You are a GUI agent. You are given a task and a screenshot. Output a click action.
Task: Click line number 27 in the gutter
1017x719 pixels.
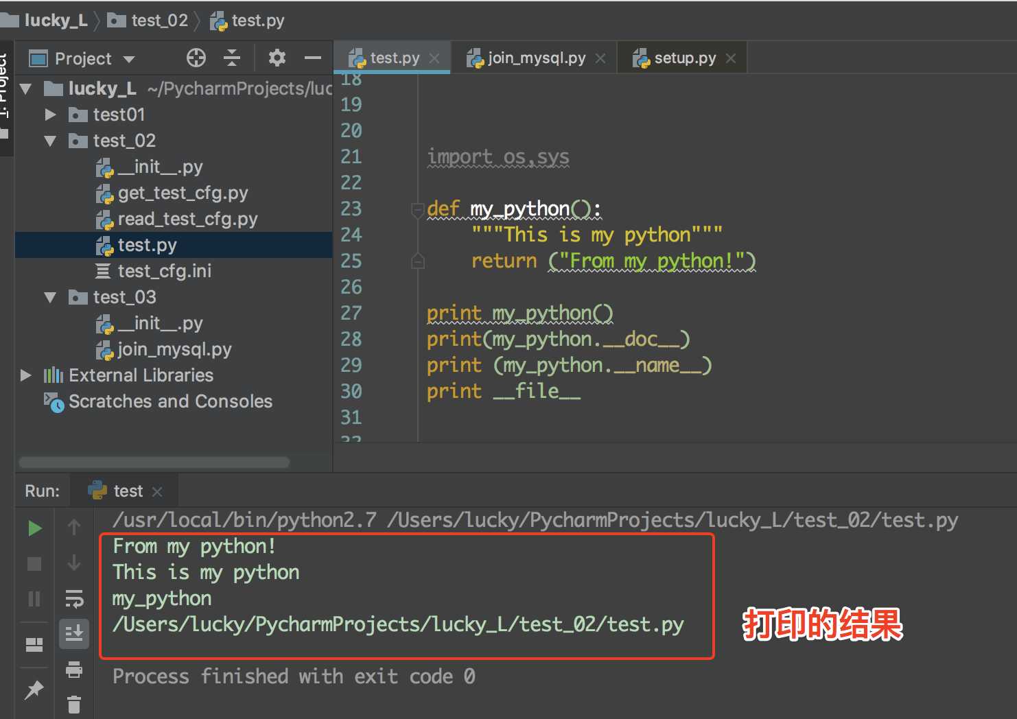tap(351, 314)
